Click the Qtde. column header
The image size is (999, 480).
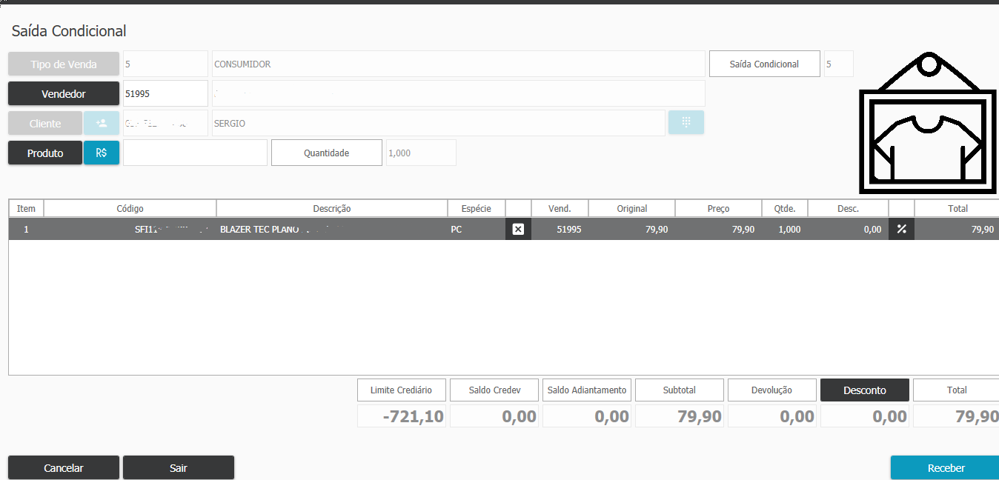click(785, 208)
